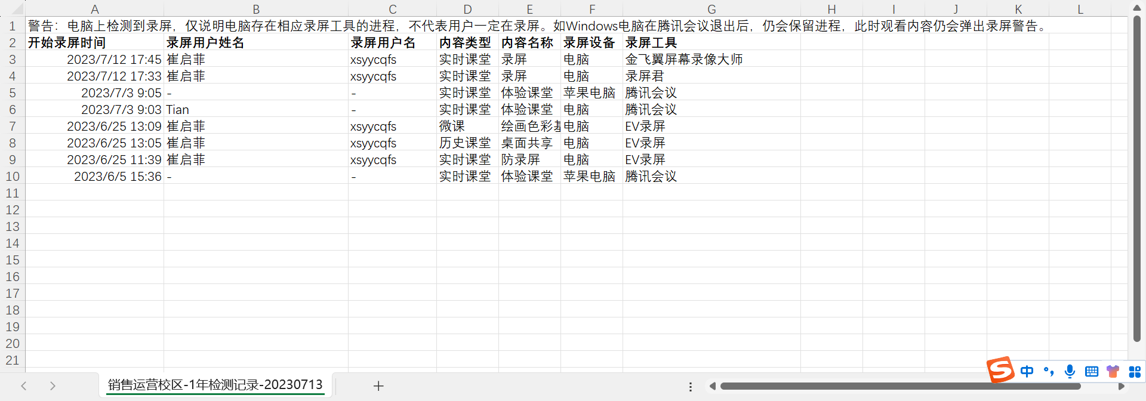Click 微课 content type cell
The width and height of the screenshot is (1146, 401).
point(467,127)
